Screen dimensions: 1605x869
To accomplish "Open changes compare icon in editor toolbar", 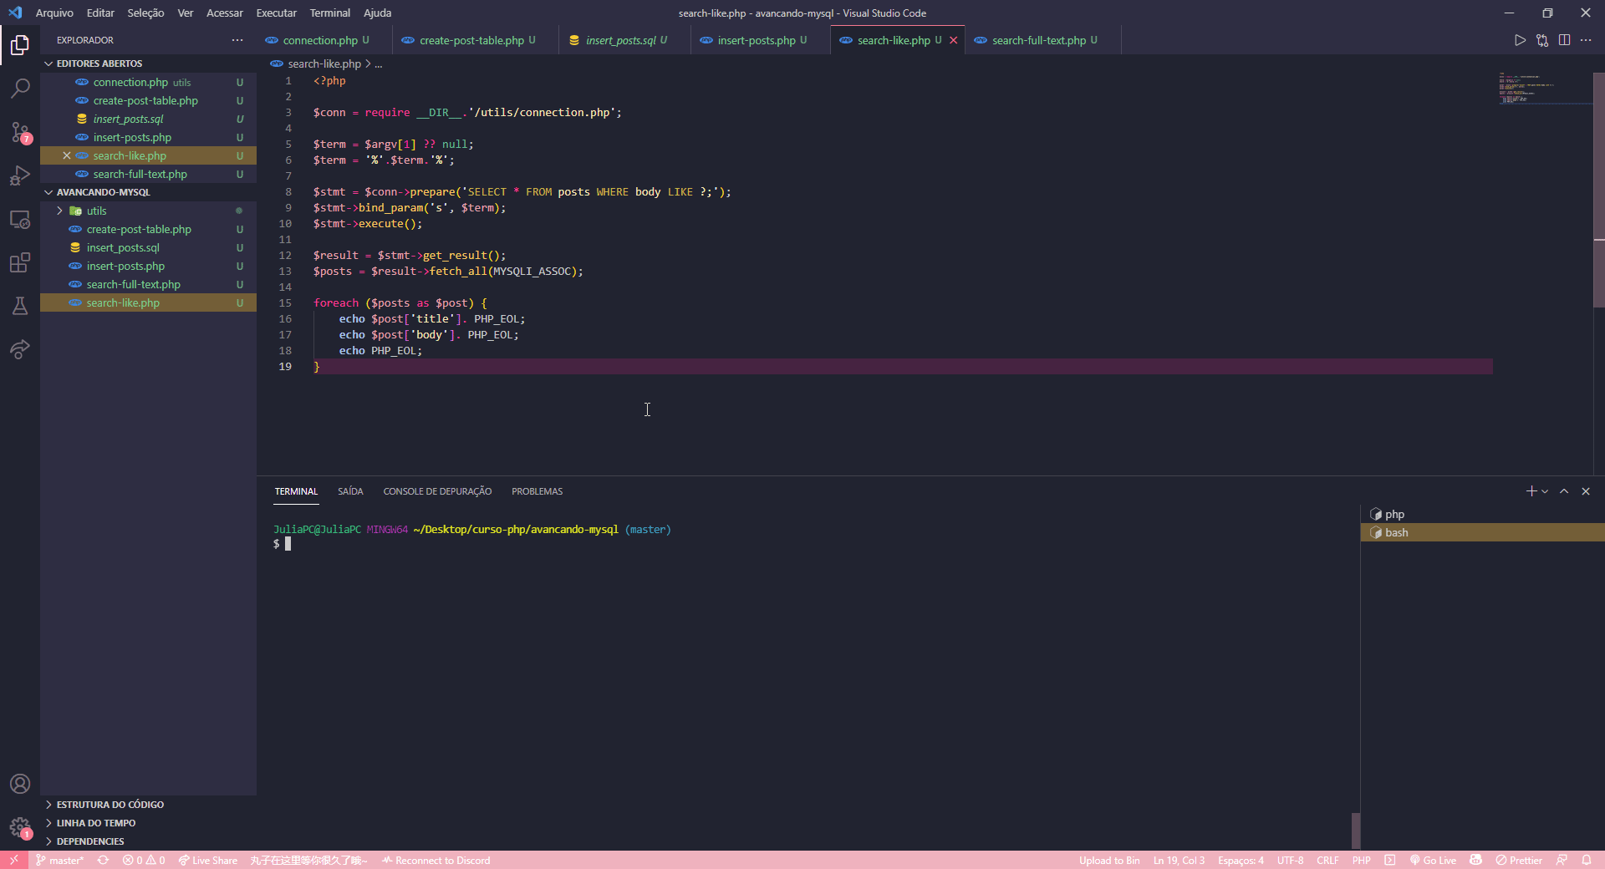I will click(x=1542, y=40).
